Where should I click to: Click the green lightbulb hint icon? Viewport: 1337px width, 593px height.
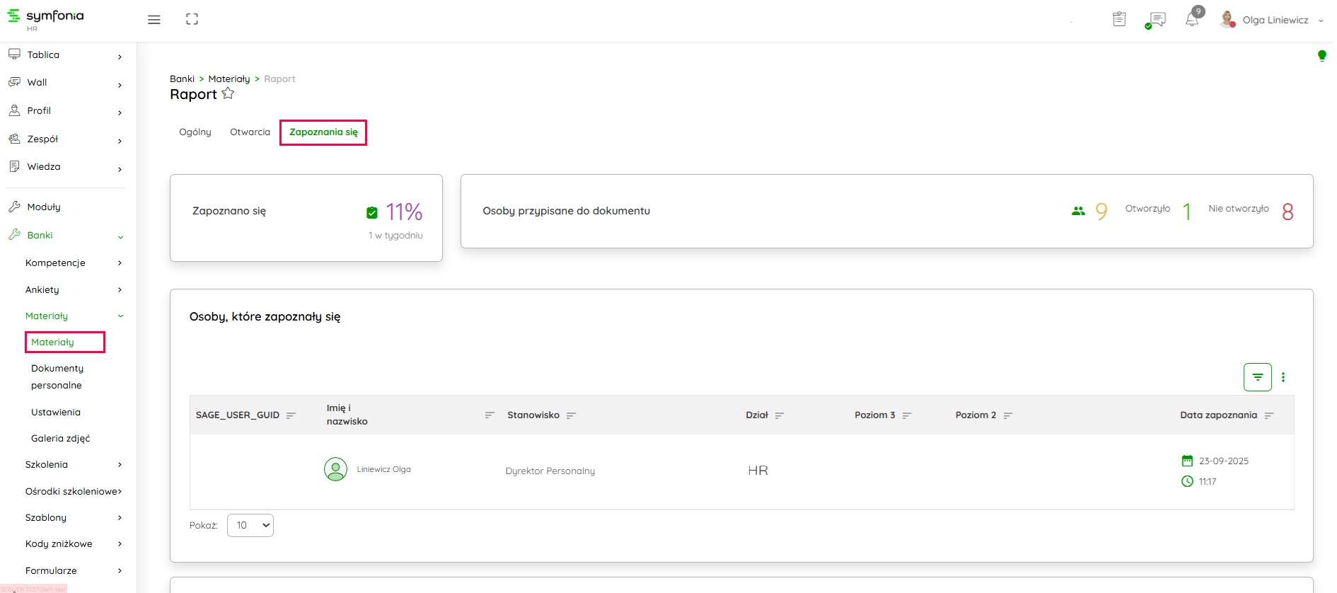(1321, 56)
